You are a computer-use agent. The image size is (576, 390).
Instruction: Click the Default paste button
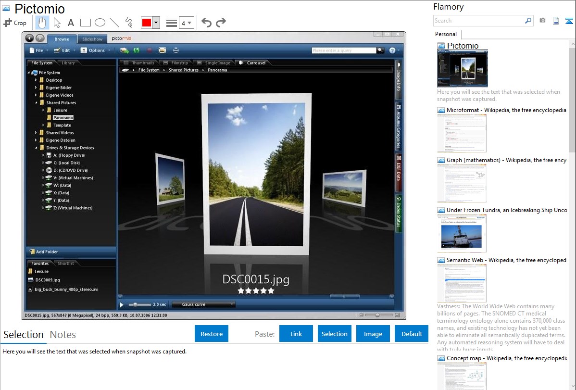click(x=412, y=334)
